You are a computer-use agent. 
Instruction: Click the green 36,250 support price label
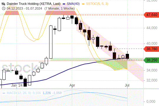coord(151,60)
